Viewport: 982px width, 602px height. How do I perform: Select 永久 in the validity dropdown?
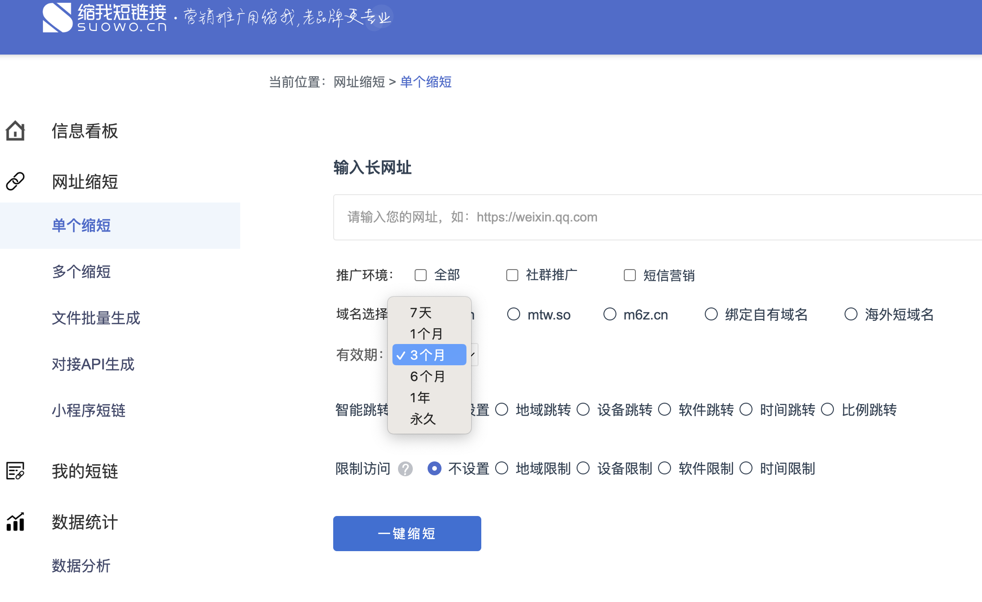click(x=423, y=419)
